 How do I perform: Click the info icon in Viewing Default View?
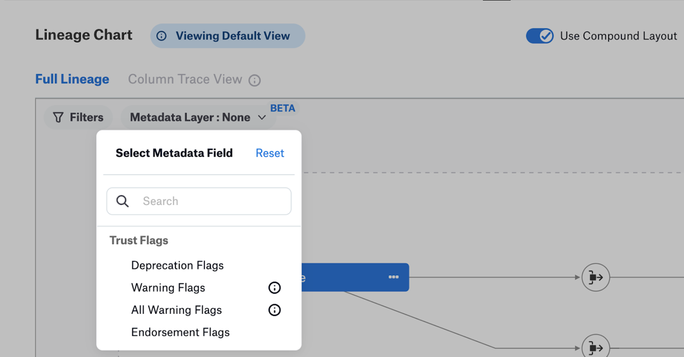[161, 35]
